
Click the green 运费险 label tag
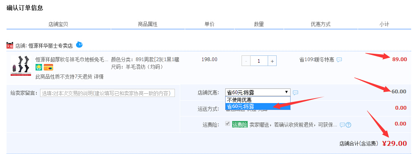[x=240, y=125]
